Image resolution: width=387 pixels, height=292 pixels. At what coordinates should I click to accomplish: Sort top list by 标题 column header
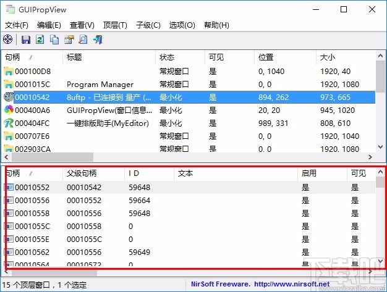pyautogui.click(x=109, y=57)
